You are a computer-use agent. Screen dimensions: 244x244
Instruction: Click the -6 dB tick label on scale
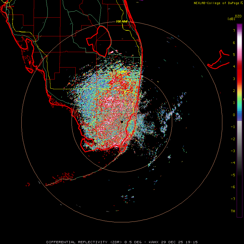point(233,187)
